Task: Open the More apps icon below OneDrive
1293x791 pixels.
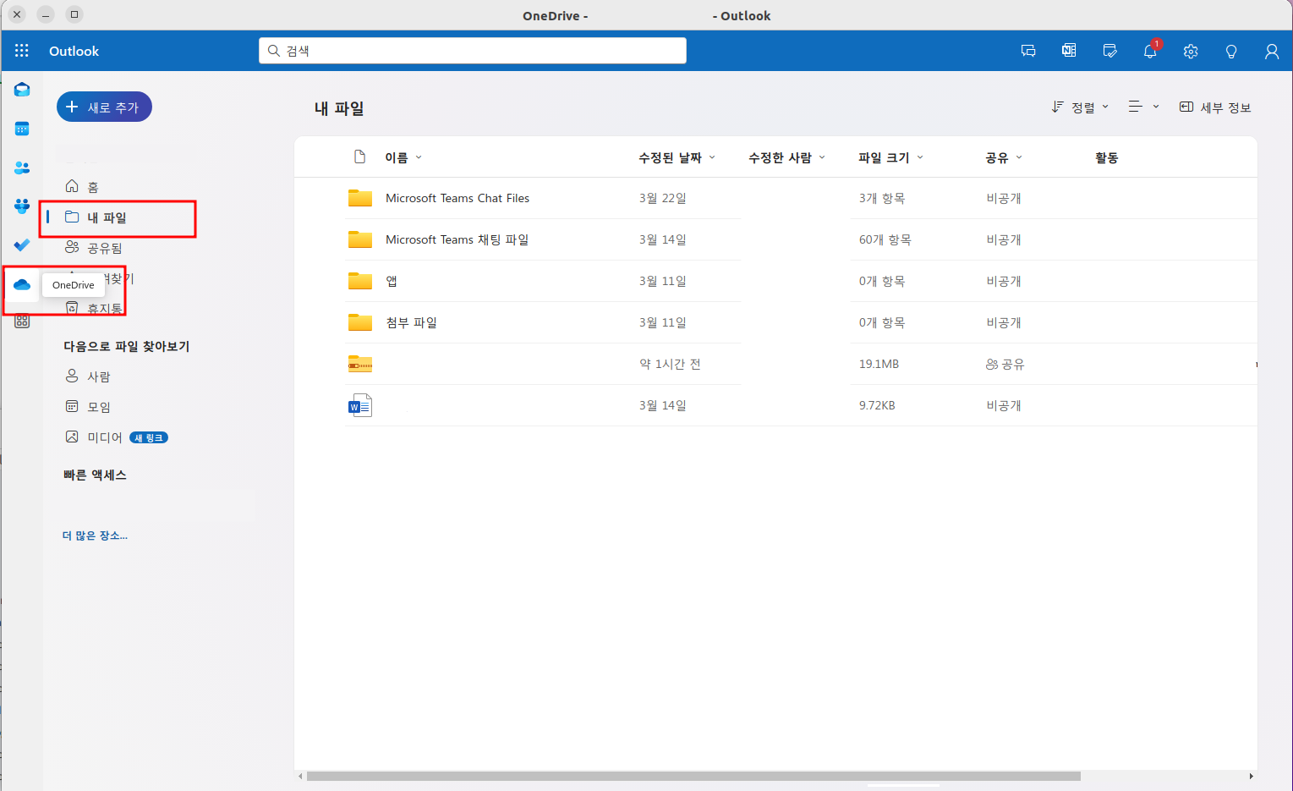Action: 22,321
